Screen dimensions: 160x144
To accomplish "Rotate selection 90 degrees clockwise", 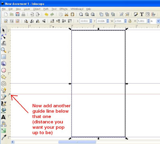I will [32, 21].
